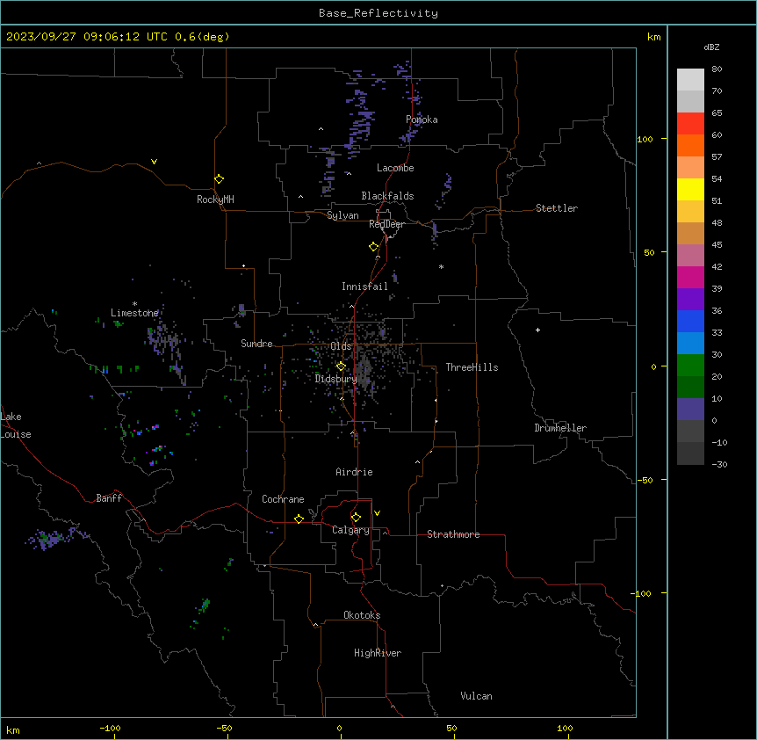Click the Ponoka city label
The image size is (757, 740).
pyautogui.click(x=422, y=120)
